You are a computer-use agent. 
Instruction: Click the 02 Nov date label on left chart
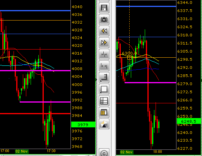pyautogui.click(x=22, y=151)
